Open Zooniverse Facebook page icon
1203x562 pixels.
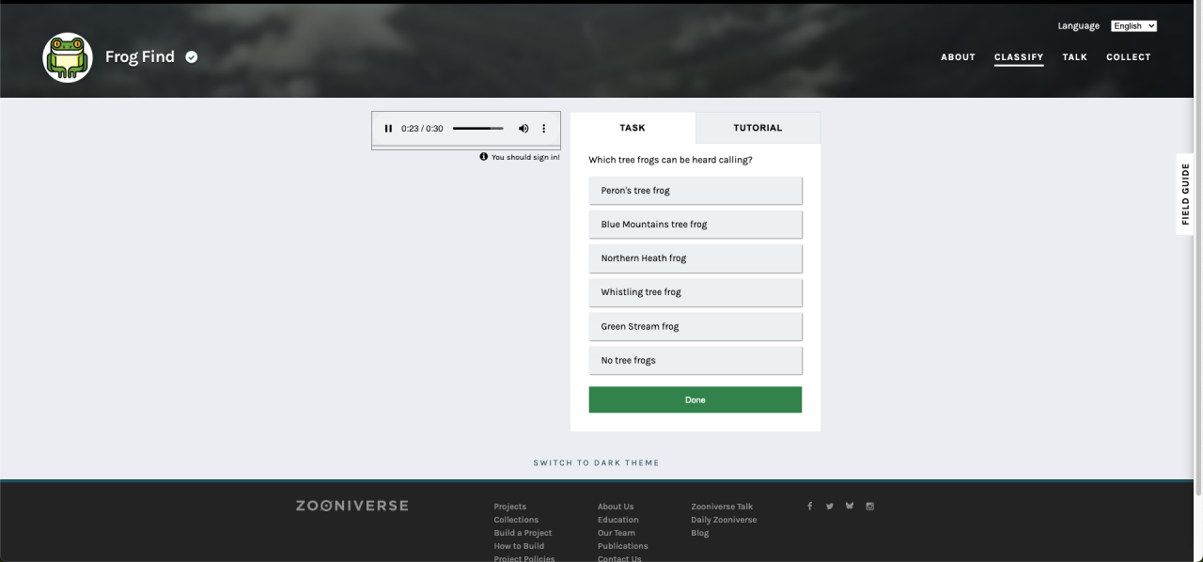[810, 507]
